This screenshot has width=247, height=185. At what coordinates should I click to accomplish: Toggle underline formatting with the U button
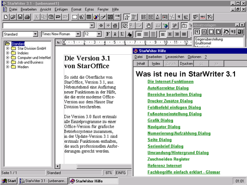click(122, 34)
